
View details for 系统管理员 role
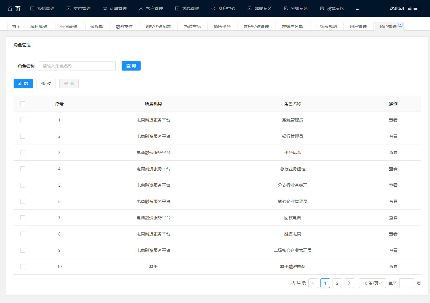[393, 120]
